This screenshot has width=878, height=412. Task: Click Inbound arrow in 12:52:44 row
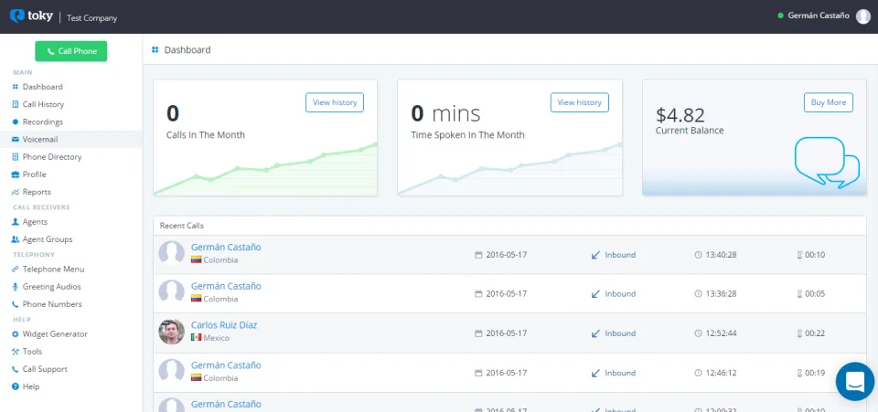[595, 333]
